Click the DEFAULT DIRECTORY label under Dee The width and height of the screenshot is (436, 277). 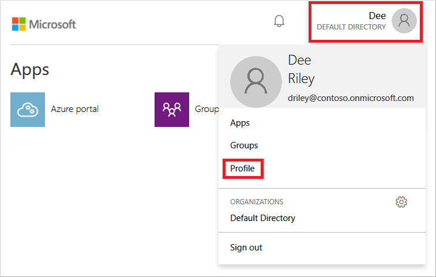(x=351, y=27)
